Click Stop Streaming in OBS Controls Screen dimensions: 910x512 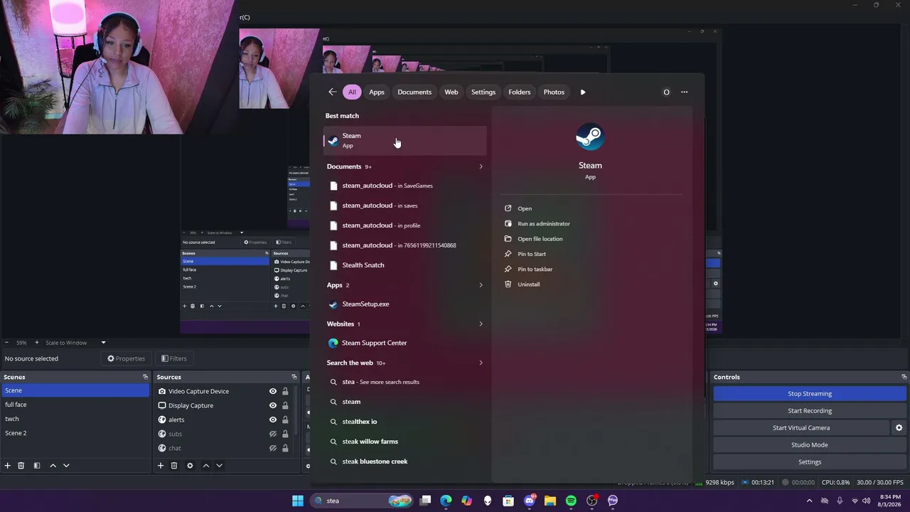[x=810, y=394]
